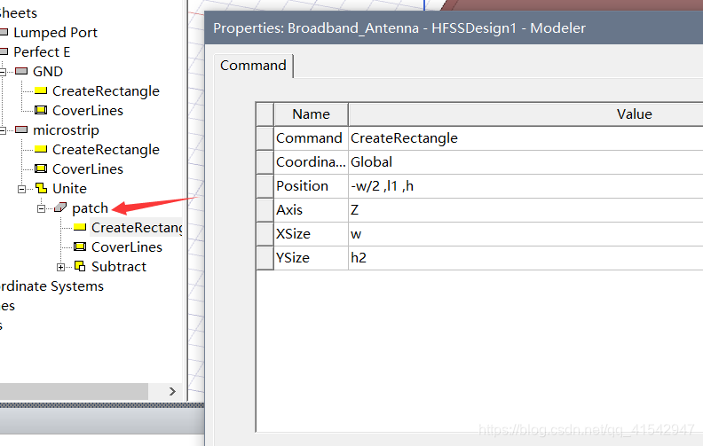Click the Position name cell
Image resolution: width=703 pixels, height=446 pixels.
(x=312, y=186)
